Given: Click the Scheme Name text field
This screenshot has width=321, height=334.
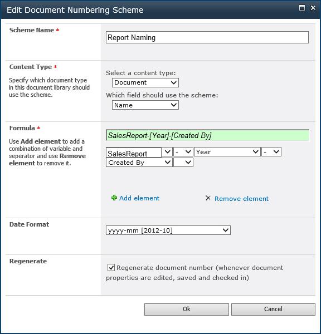Looking at the screenshot, I should pos(207,37).
